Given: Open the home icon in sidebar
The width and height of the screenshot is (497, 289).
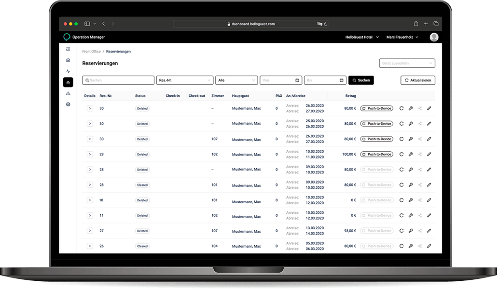Looking at the screenshot, I should tap(68, 60).
